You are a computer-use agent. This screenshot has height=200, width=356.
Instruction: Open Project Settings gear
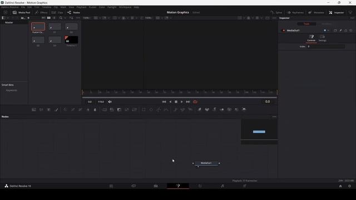[349, 186]
